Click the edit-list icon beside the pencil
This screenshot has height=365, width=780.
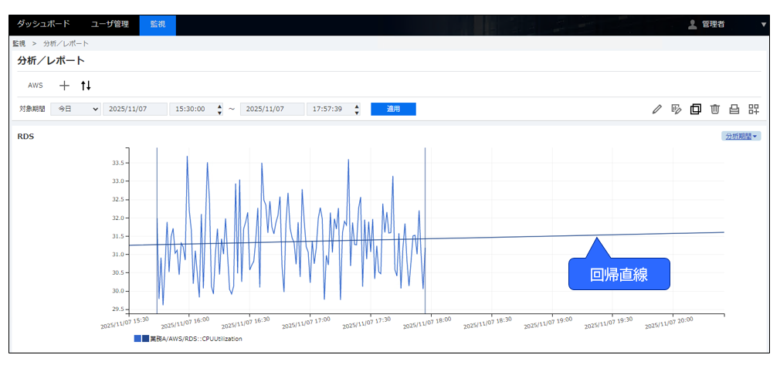(676, 110)
